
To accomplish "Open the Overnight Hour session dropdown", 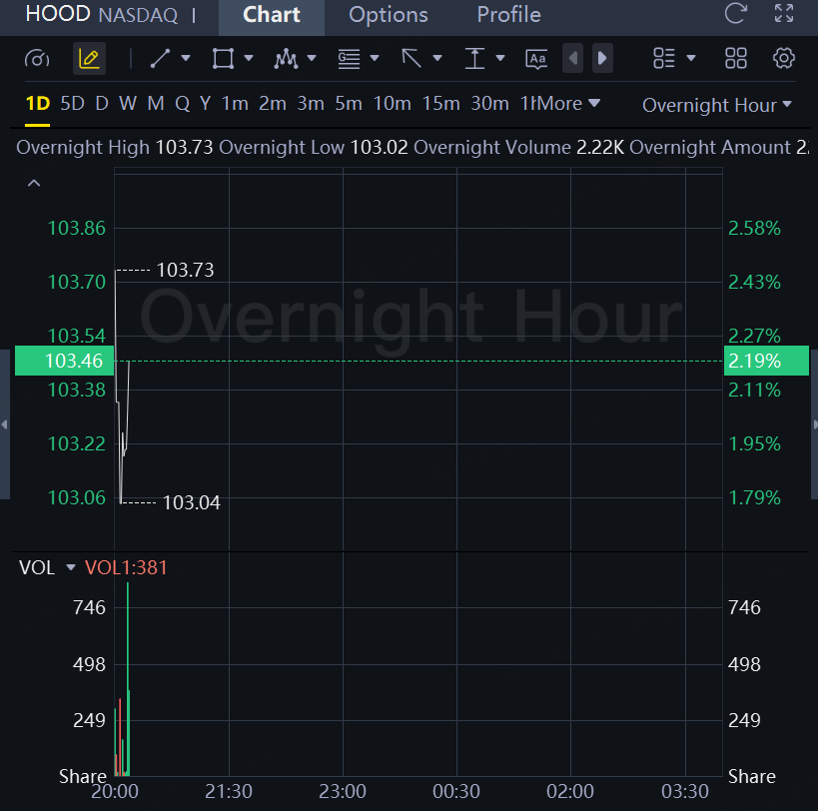I will 716,105.
